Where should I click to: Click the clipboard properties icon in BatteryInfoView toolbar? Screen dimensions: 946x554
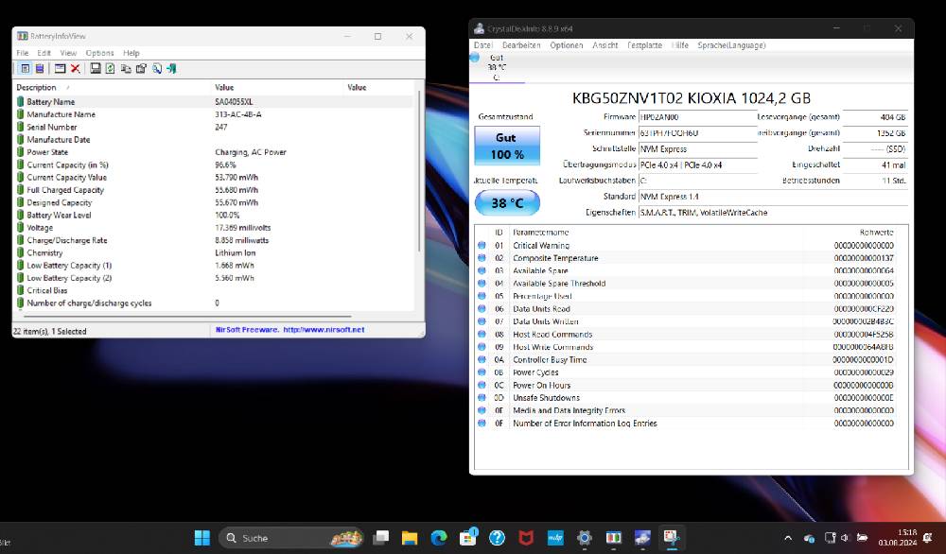point(141,69)
